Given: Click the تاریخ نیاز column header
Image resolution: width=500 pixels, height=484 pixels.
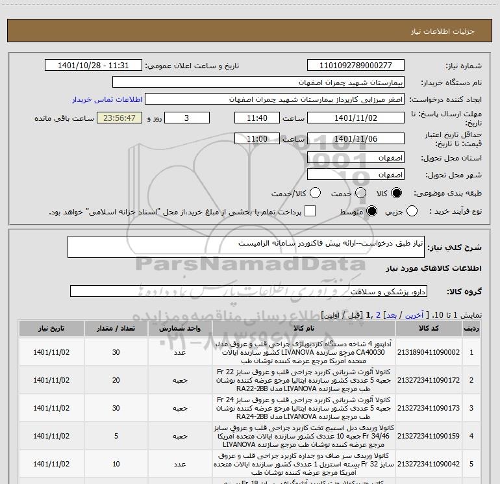Looking at the screenshot, I should pos(51,328).
